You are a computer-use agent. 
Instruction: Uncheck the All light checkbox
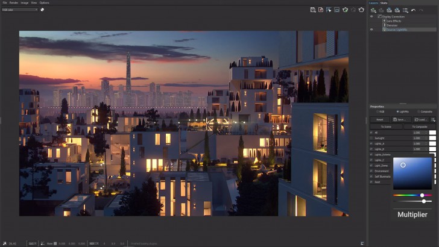[x=371, y=133]
